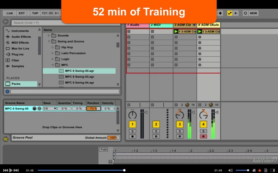Click the clip view headphone preview icon
Screen dimensions: 278x173
110,162
